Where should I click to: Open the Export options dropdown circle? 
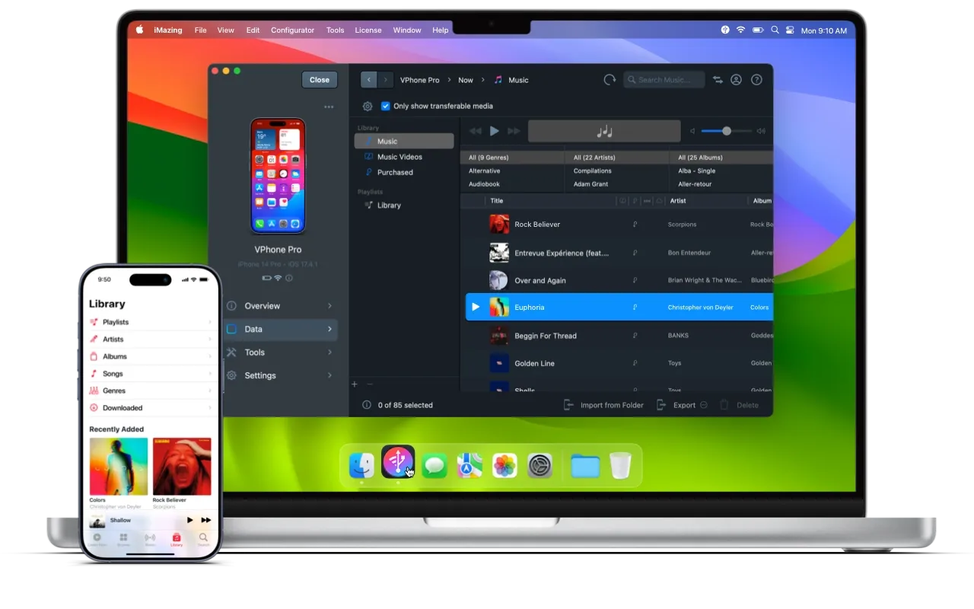click(703, 405)
